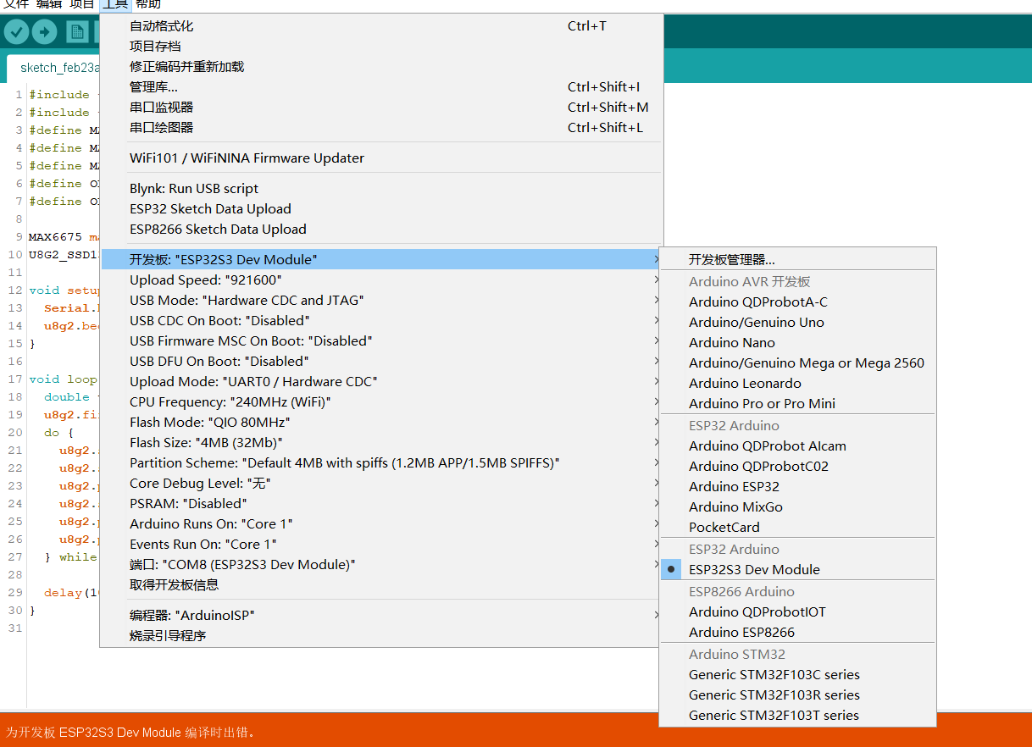
Task: Select Arduino QDProbotC02 board
Action: (x=797, y=467)
